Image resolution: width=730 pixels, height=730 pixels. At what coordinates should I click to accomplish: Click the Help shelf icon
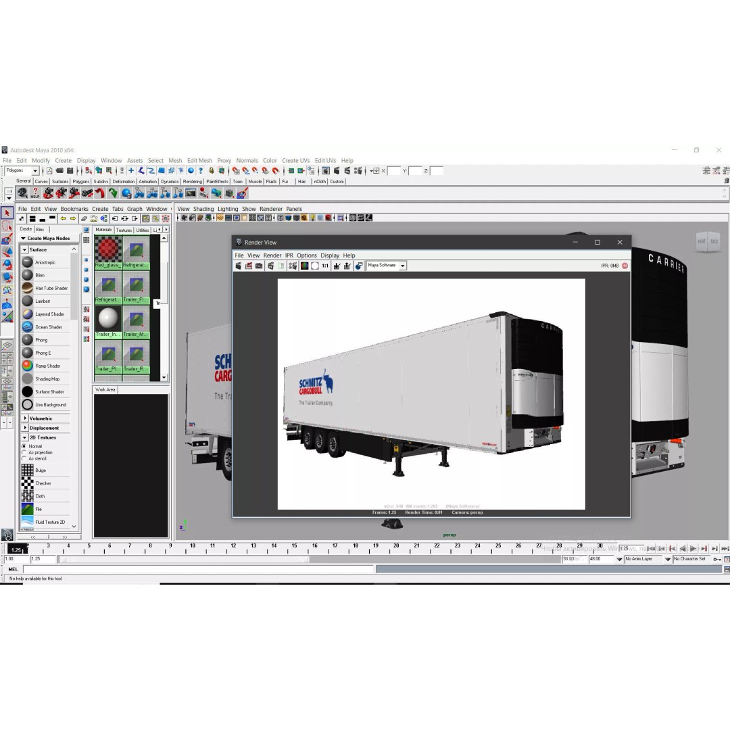pyautogui.click(x=35, y=193)
